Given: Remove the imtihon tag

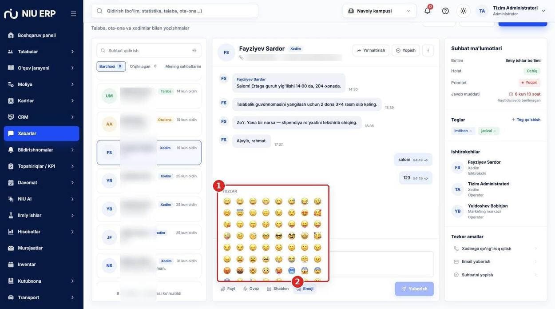Looking at the screenshot, I should 471,131.
